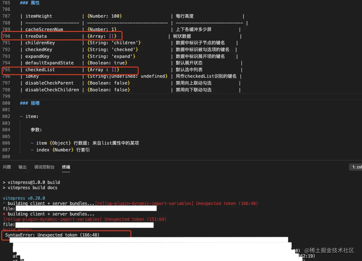
Task: Select the 终端 tab
Action: (x=66, y=167)
